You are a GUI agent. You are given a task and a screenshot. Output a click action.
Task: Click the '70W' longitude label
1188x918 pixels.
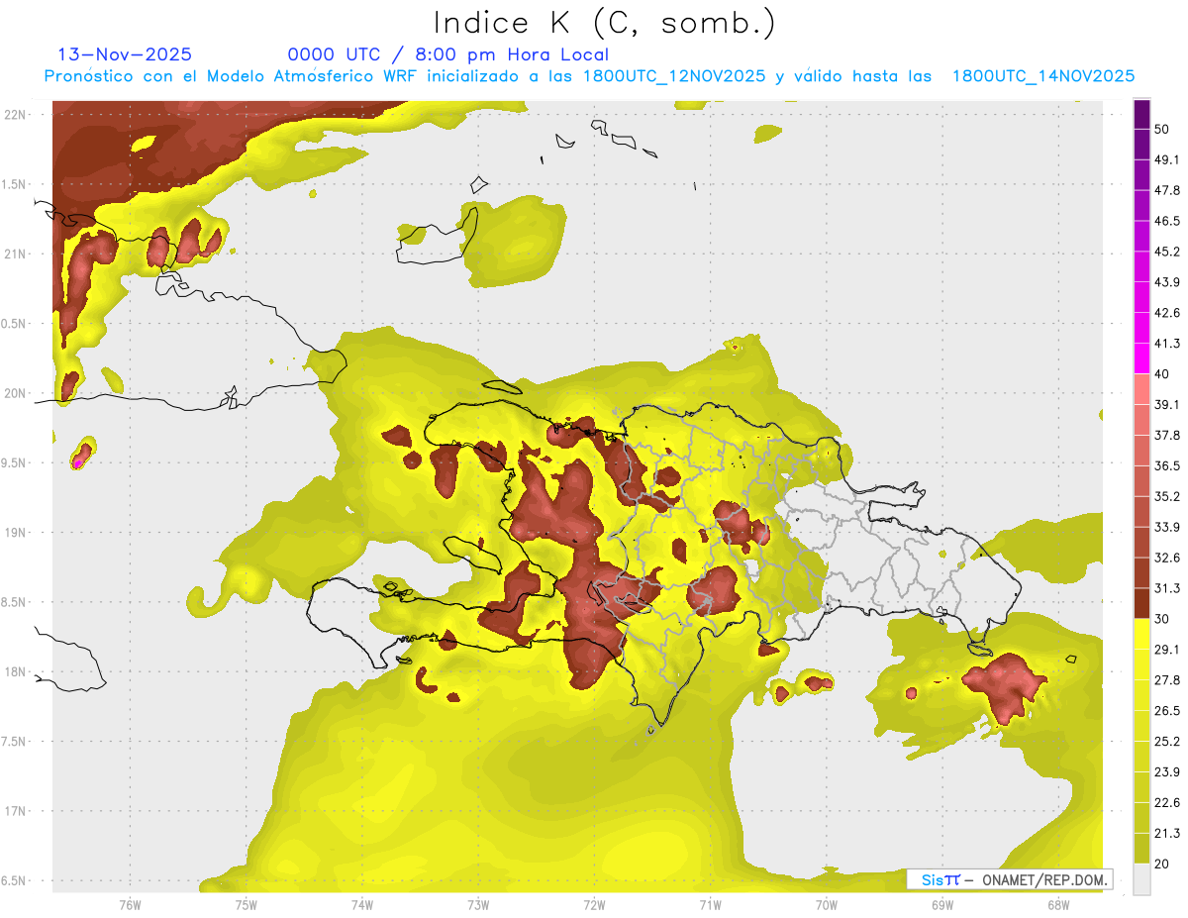point(826,905)
